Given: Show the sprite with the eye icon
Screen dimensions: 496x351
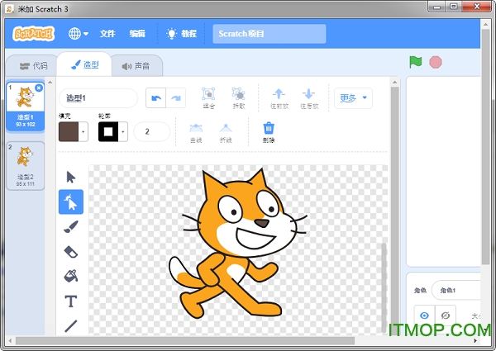Looking at the screenshot, I should 425,315.
